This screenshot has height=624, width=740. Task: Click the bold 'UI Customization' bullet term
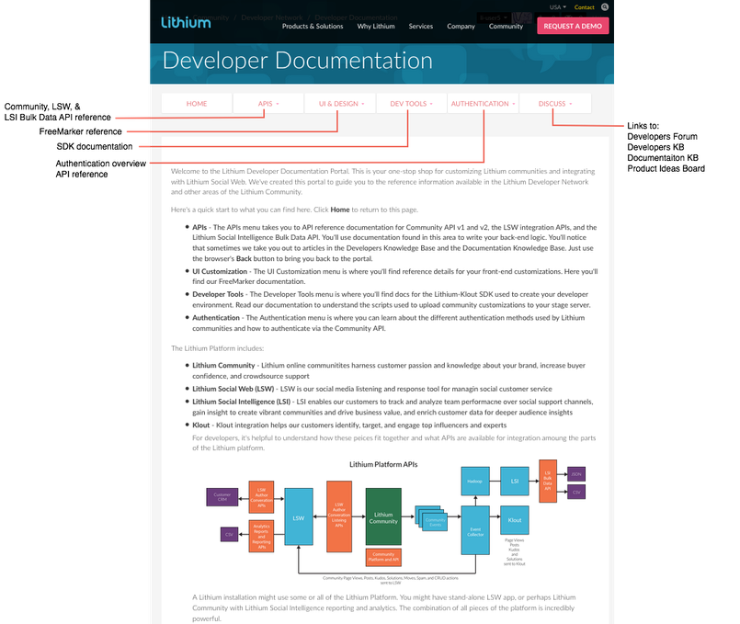click(x=220, y=272)
